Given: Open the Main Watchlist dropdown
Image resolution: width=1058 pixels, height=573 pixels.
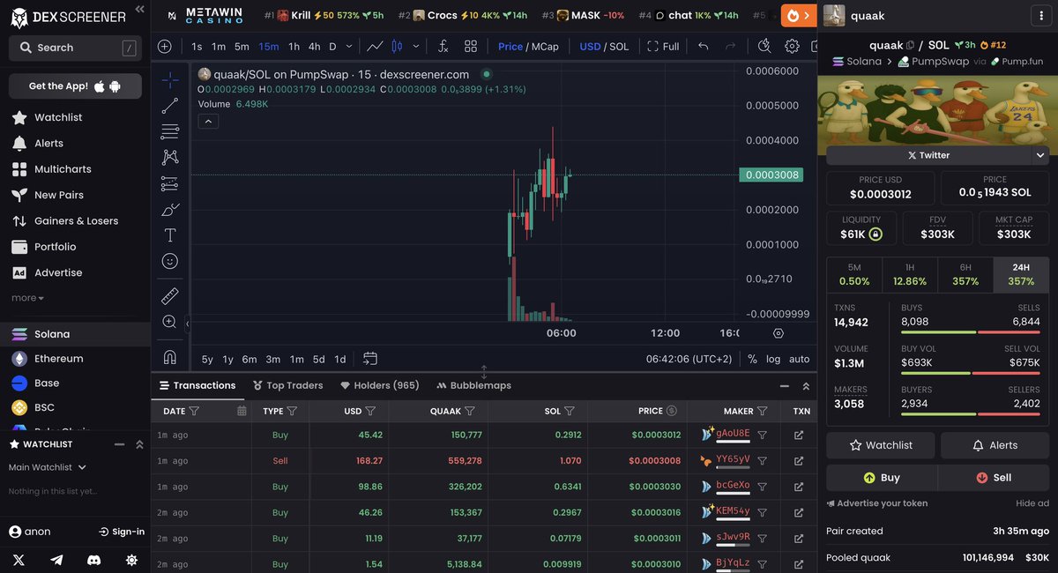Looking at the screenshot, I should point(48,467).
